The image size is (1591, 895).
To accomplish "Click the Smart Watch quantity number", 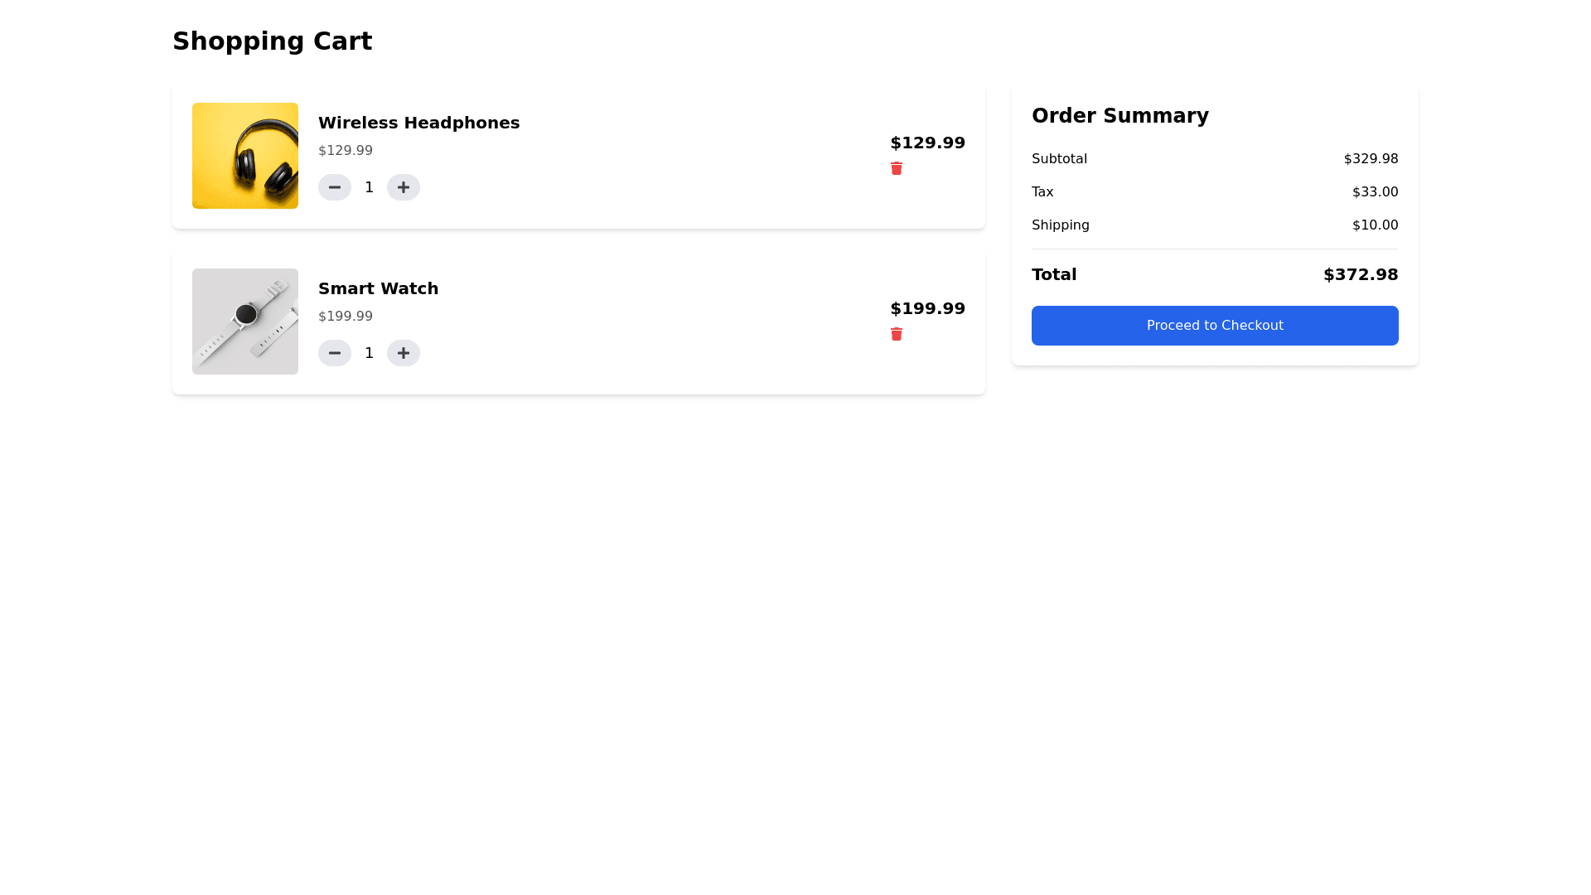I will click(370, 353).
